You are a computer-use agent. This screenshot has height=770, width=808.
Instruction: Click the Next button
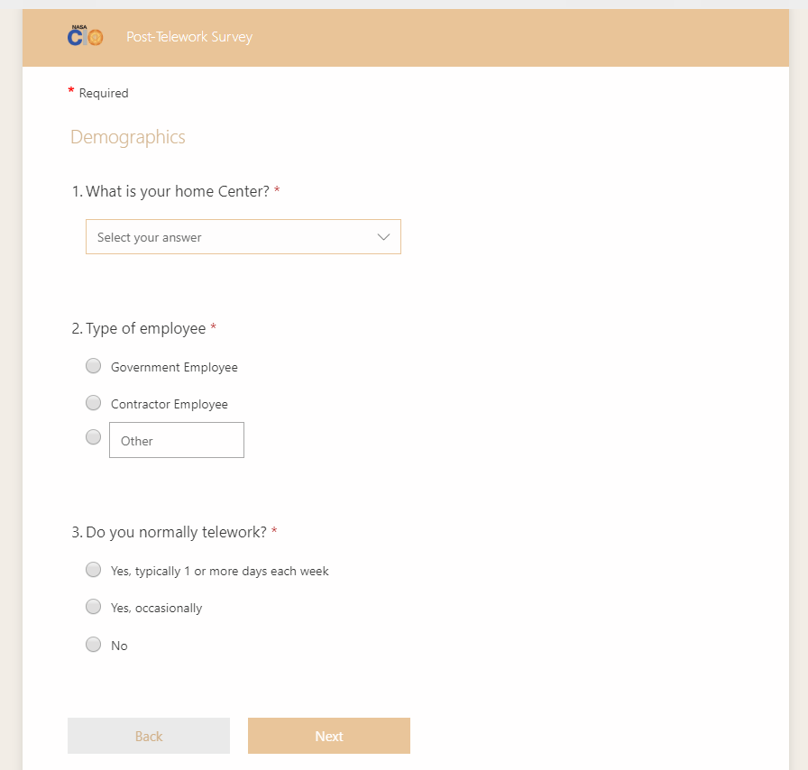[328, 736]
